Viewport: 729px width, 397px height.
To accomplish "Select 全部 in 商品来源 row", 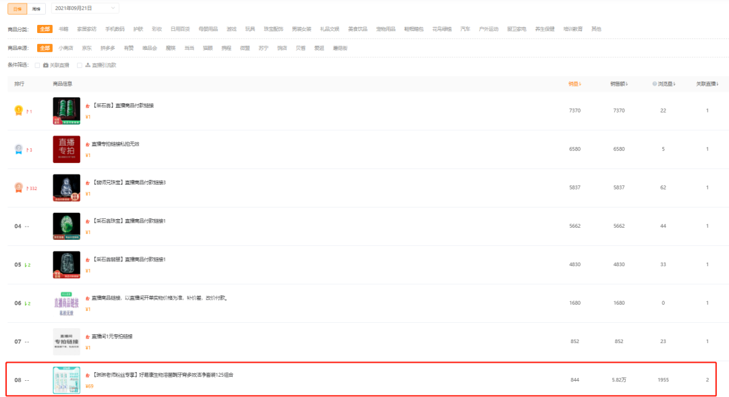I will pos(45,48).
